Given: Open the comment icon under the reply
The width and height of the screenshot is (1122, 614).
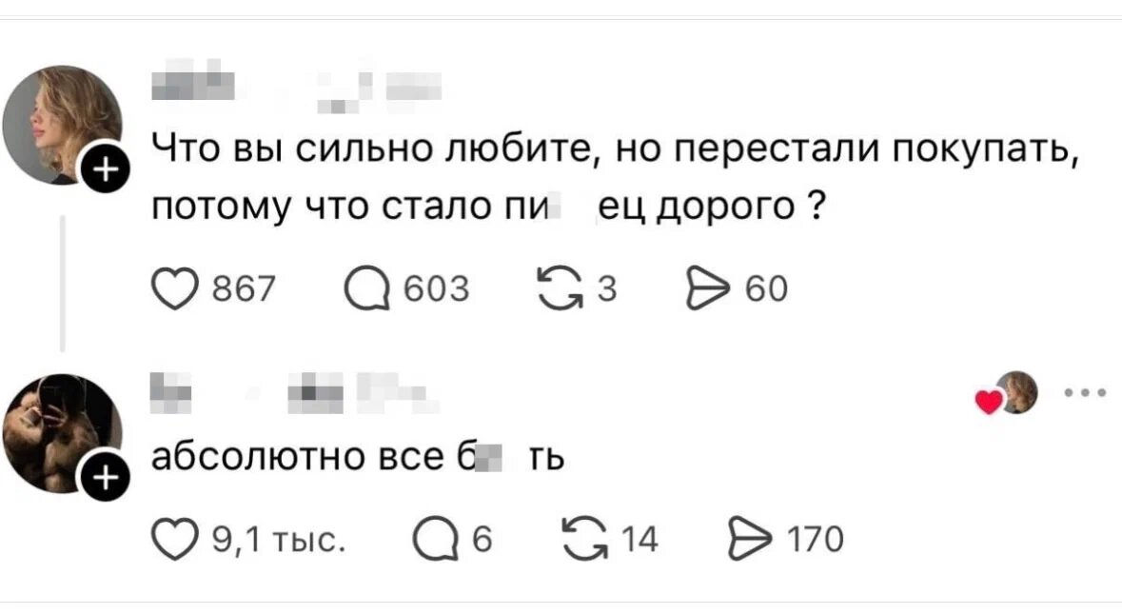Looking at the screenshot, I should tap(430, 540).
